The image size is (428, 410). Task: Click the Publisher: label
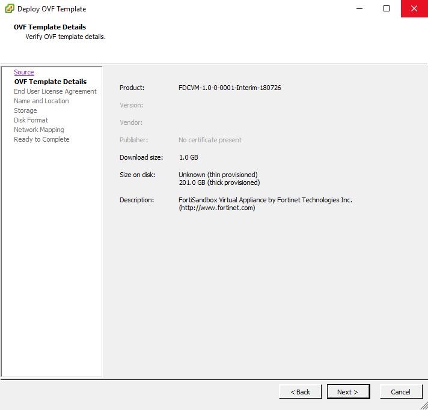pos(133,140)
